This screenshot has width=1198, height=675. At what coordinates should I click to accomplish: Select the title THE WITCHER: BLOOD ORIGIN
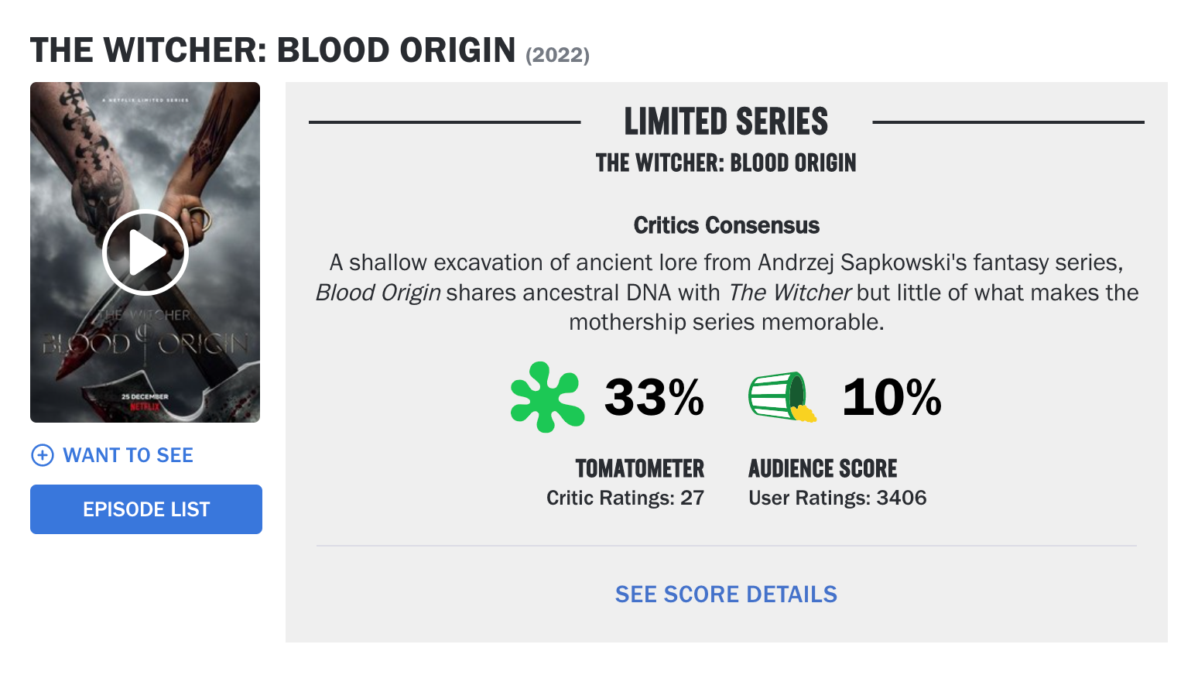pyautogui.click(x=272, y=49)
